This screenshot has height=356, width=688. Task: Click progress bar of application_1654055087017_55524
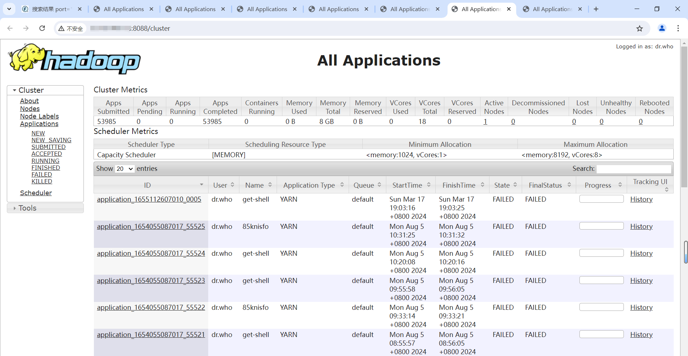(602, 253)
